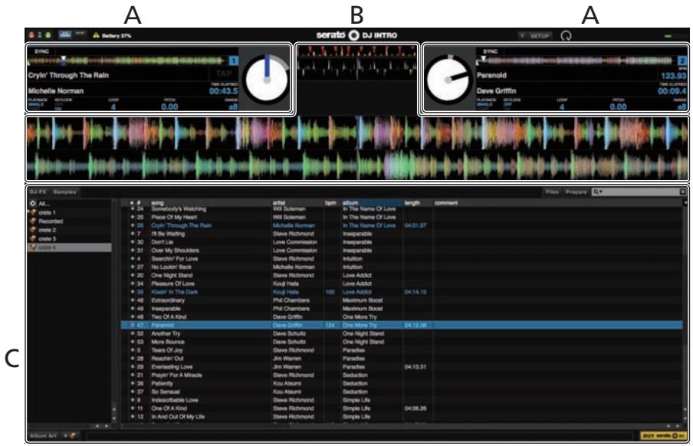Toggle SYNC on the right deck
Screen dimensions: 693x446
(490, 51)
